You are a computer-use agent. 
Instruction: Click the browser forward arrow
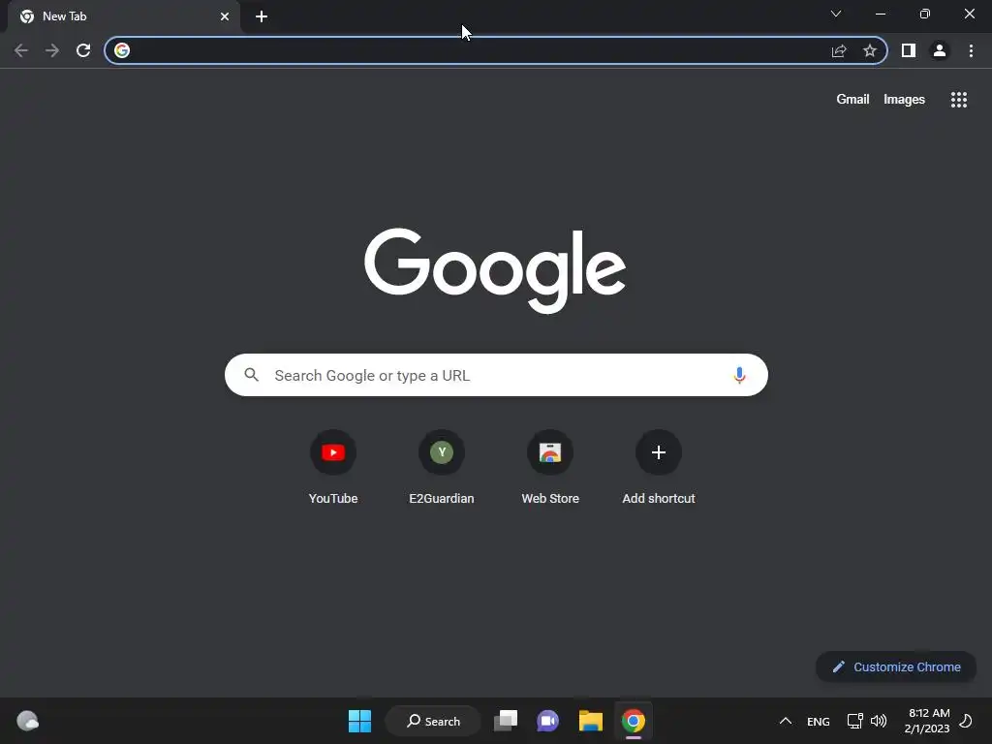pyautogui.click(x=52, y=50)
